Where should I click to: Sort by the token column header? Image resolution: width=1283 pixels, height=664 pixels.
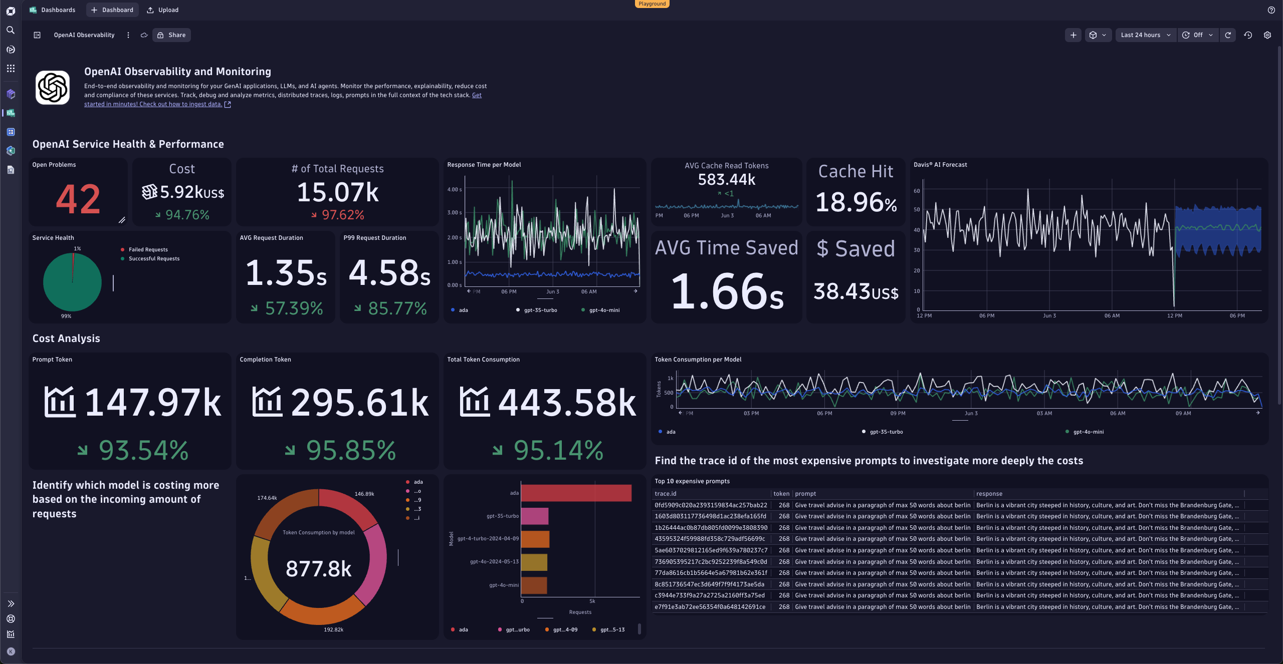pos(781,493)
